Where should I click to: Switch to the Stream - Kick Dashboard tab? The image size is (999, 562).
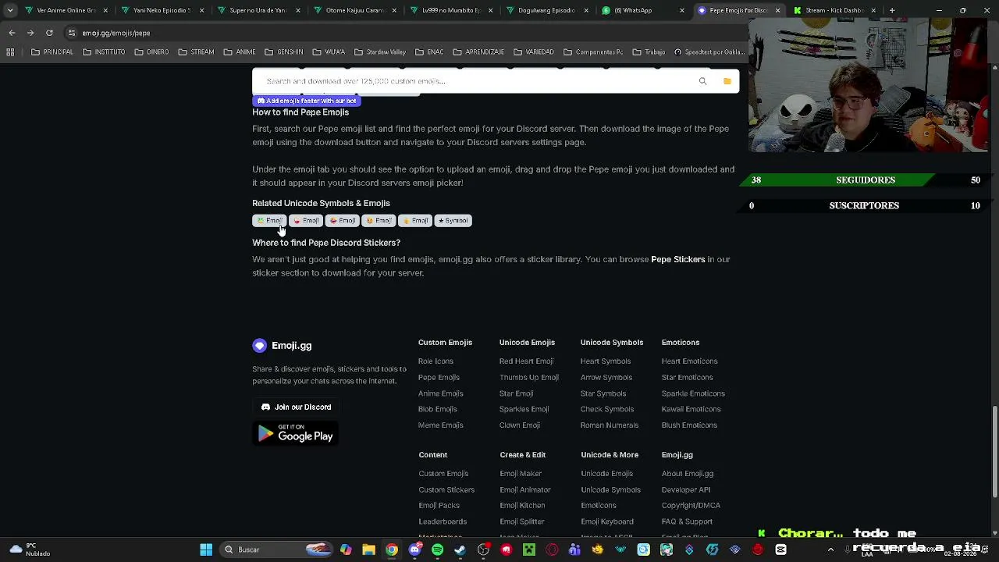coord(834,11)
